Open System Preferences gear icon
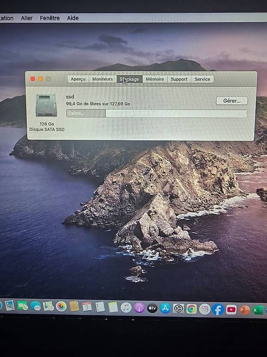Screen dimensions: 267x357 178,309
